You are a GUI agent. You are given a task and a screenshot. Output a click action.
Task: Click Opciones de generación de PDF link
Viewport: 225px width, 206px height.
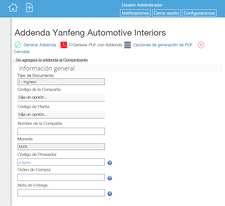pyautogui.click(x=163, y=45)
